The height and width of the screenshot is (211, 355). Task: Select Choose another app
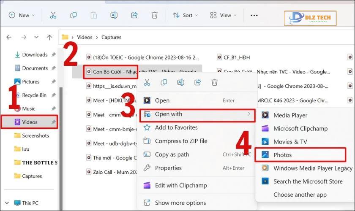[306, 195]
